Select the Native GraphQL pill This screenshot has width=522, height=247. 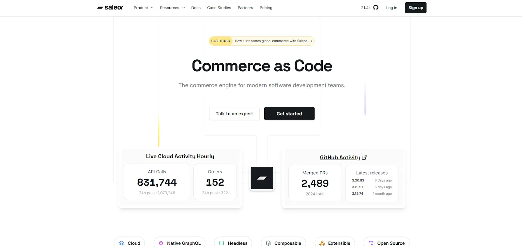click(x=179, y=243)
